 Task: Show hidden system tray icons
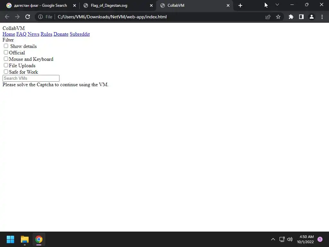(x=273, y=239)
